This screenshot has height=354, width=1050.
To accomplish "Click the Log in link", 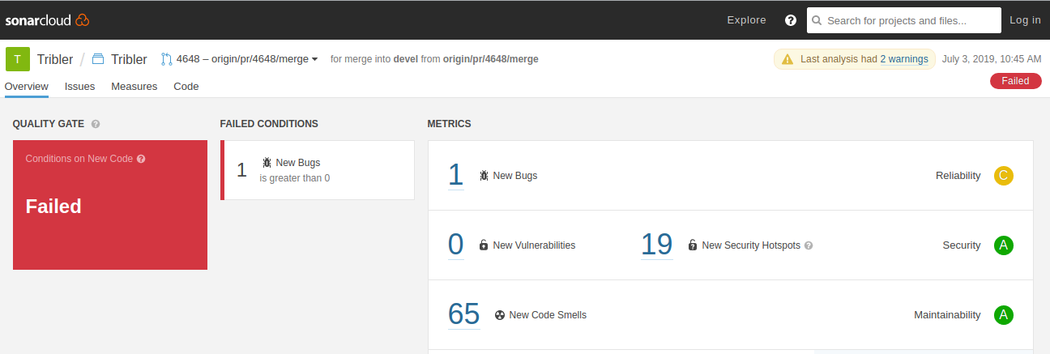I will click(1025, 20).
